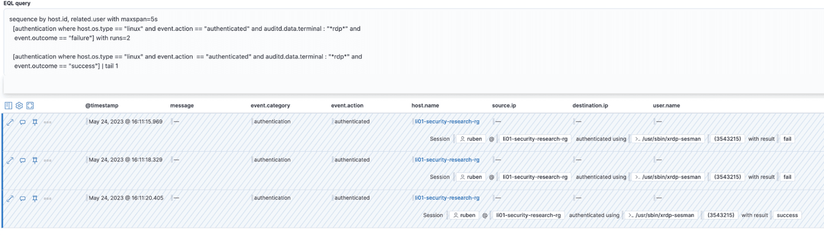Open the field browser columns icon
824x235 pixels.
(x=9, y=106)
